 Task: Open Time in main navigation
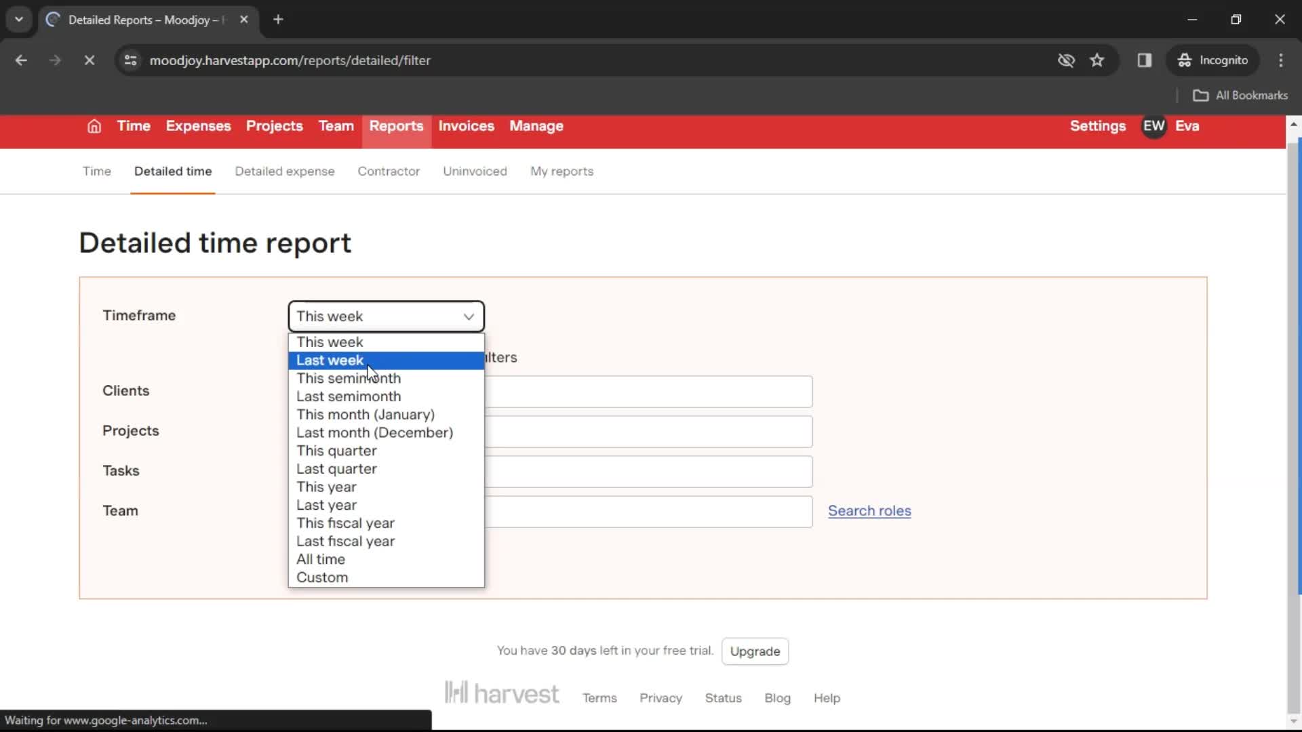[134, 126]
